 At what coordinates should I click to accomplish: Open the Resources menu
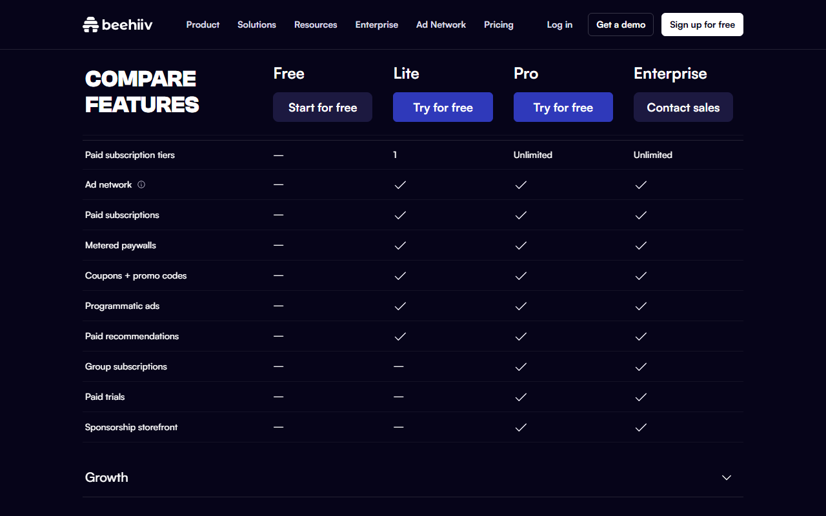coord(316,25)
